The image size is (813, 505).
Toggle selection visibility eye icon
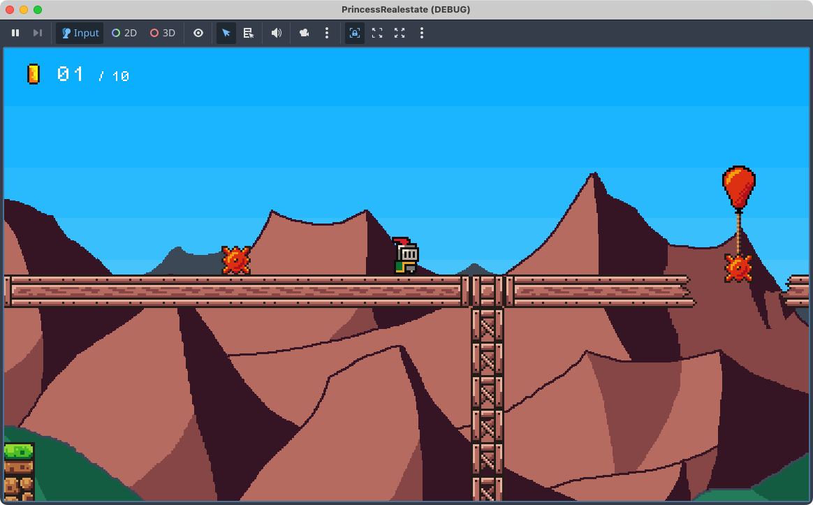point(198,33)
